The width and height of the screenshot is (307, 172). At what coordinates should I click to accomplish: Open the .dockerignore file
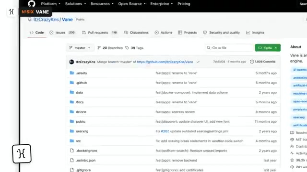pyautogui.click(x=86, y=150)
